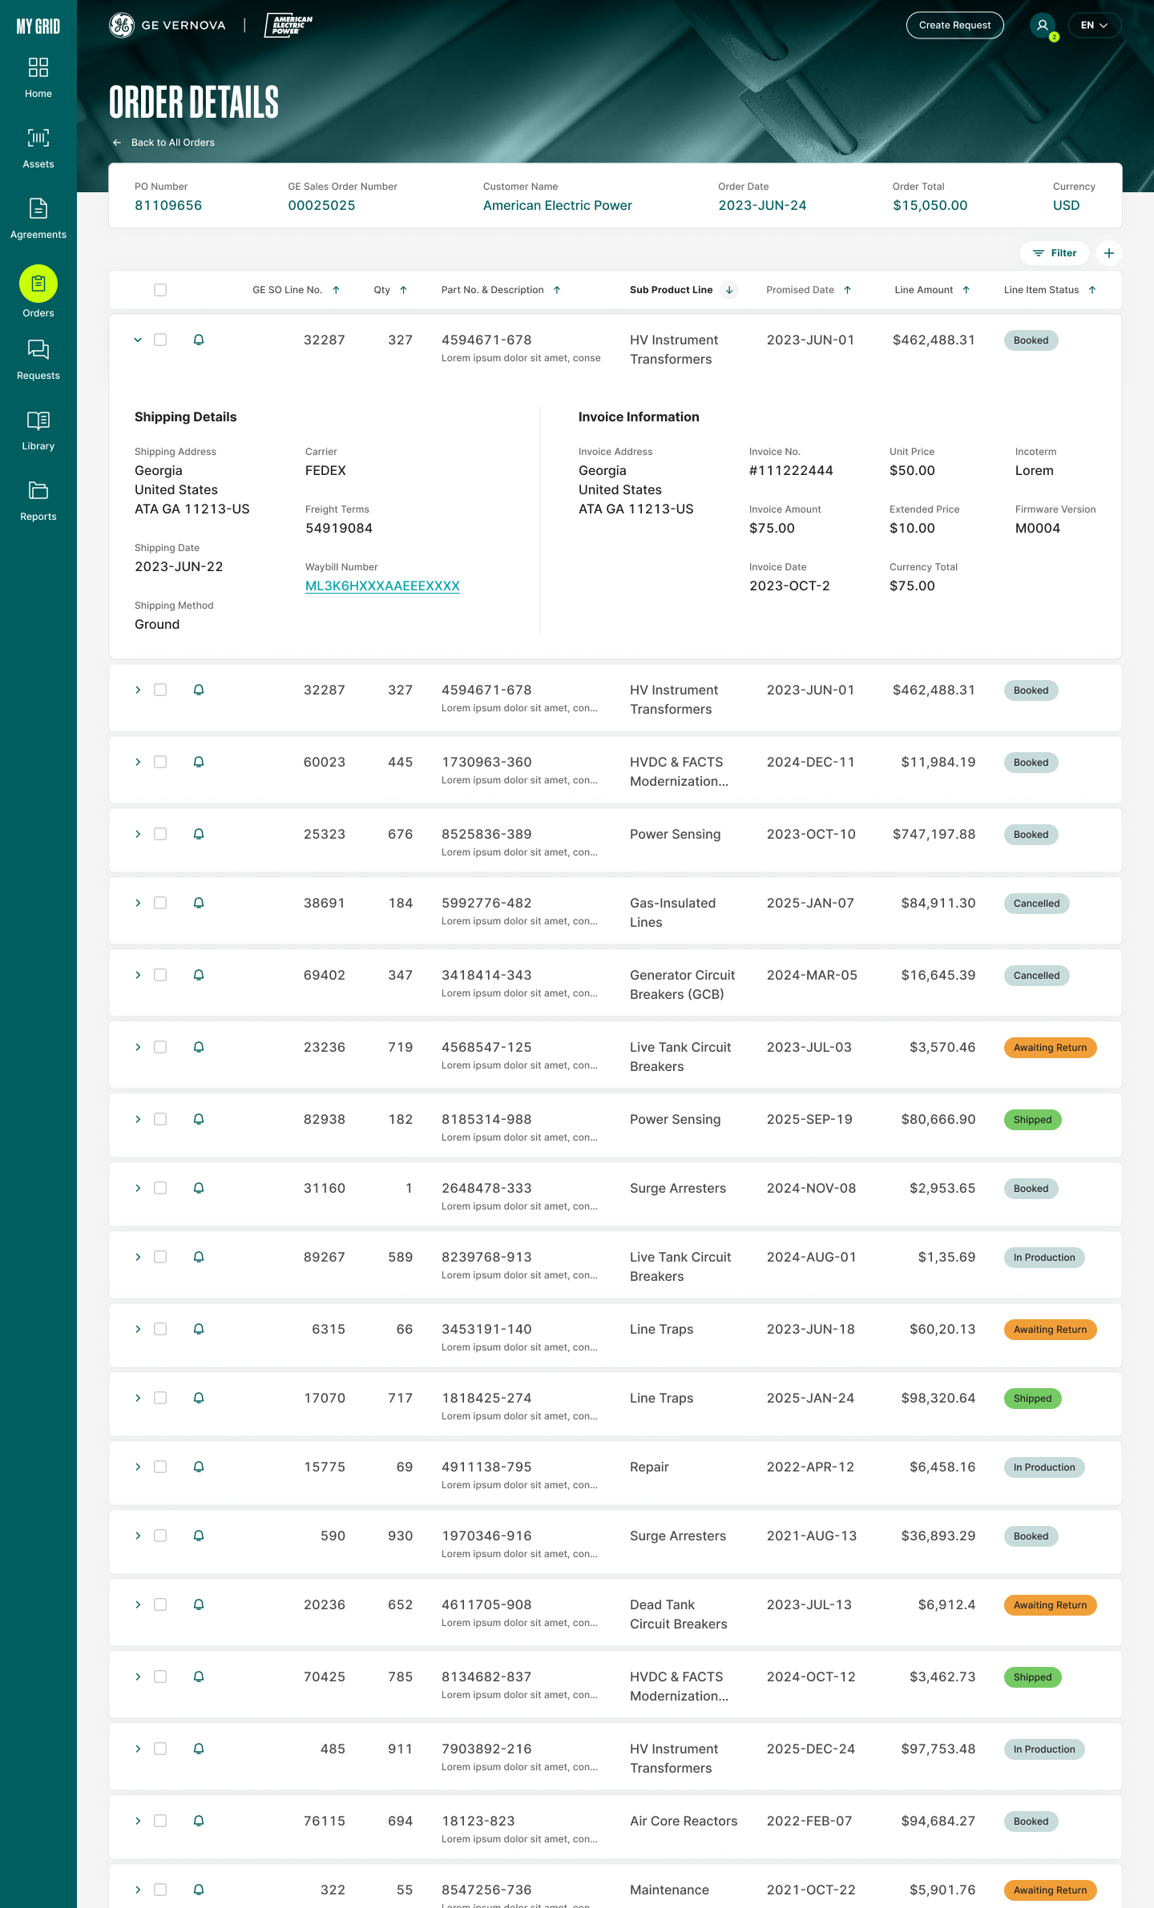Check the box for line 23236
This screenshot has height=1908, width=1154.
click(160, 1047)
